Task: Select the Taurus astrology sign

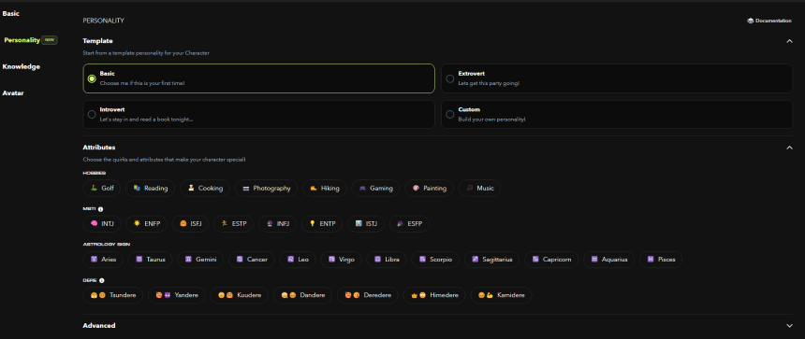Action: (151, 260)
